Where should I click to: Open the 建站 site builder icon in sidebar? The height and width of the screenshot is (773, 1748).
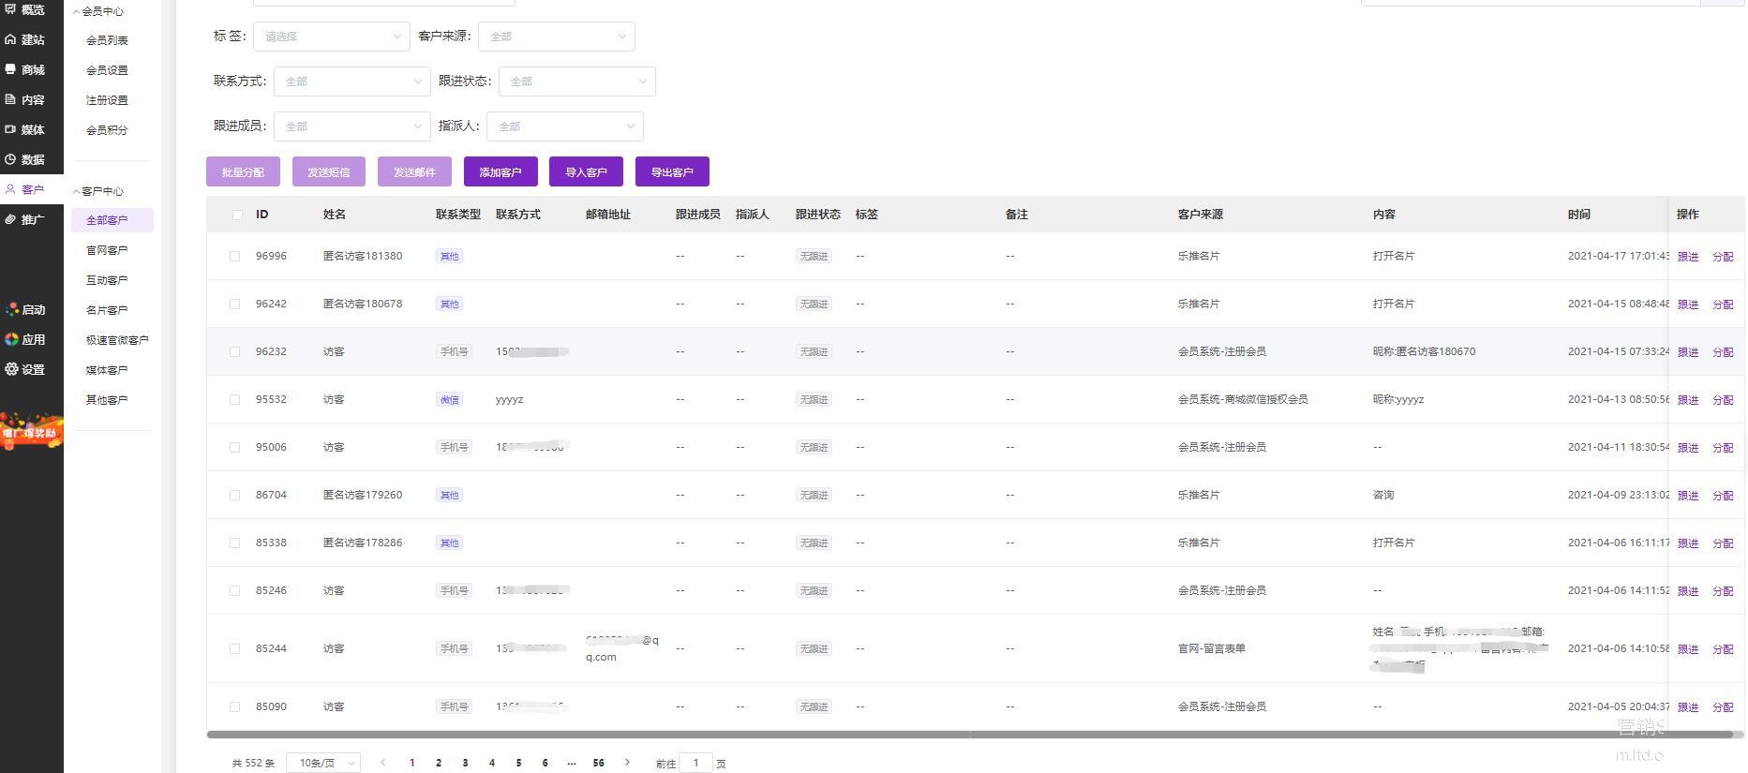click(x=10, y=39)
